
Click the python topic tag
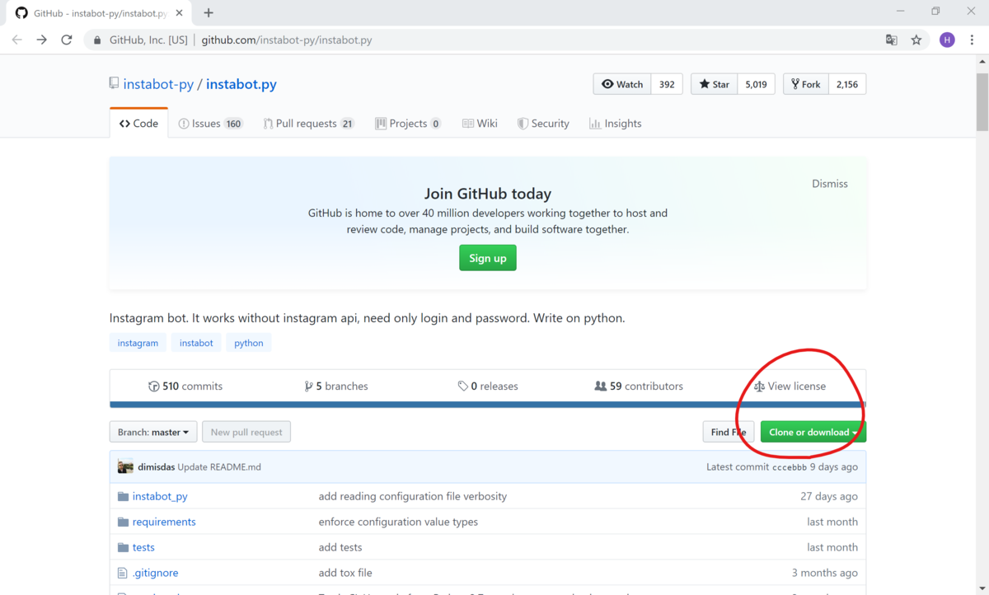tap(249, 343)
